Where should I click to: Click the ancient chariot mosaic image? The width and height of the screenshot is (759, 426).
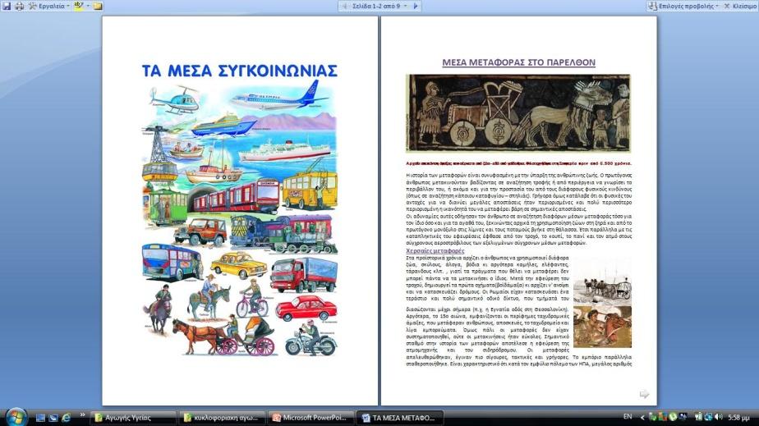pyautogui.click(x=518, y=113)
